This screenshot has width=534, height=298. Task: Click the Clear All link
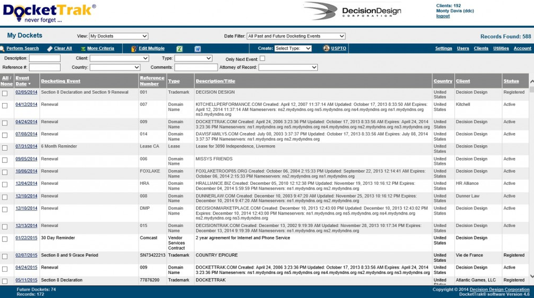click(63, 49)
